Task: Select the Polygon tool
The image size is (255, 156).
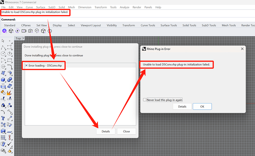Action: [x=3, y=67]
